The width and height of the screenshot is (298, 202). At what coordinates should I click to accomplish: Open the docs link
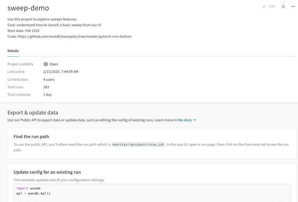(186, 120)
